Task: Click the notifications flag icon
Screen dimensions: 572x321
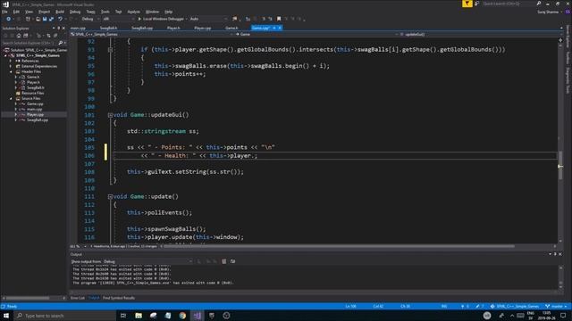Action: pos(467,4)
